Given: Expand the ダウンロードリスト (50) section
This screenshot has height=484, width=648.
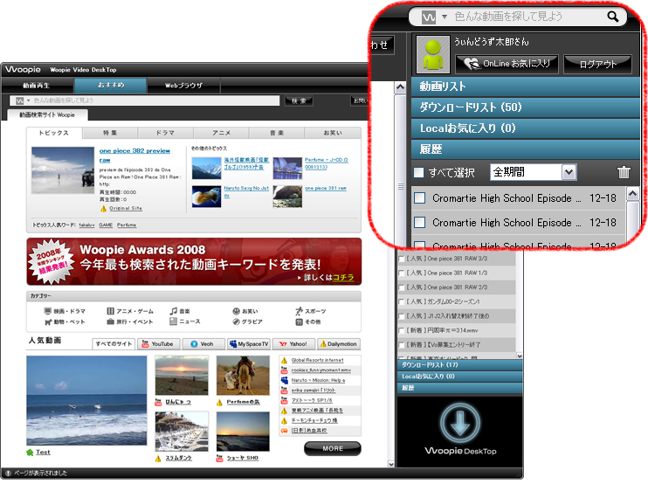Looking at the screenshot, I should [x=525, y=107].
